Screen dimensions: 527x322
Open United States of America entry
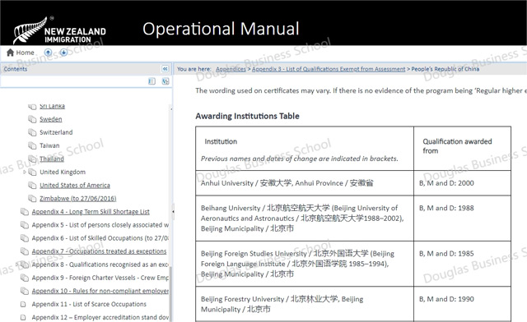coord(75,185)
